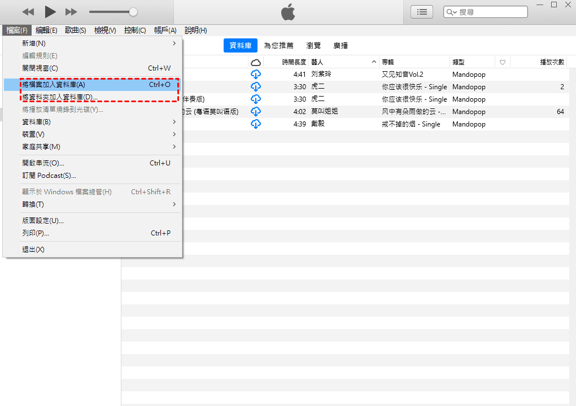Switch to the 為您推薦 tab
The height and width of the screenshot is (406, 576).
click(x=279, y=46)
